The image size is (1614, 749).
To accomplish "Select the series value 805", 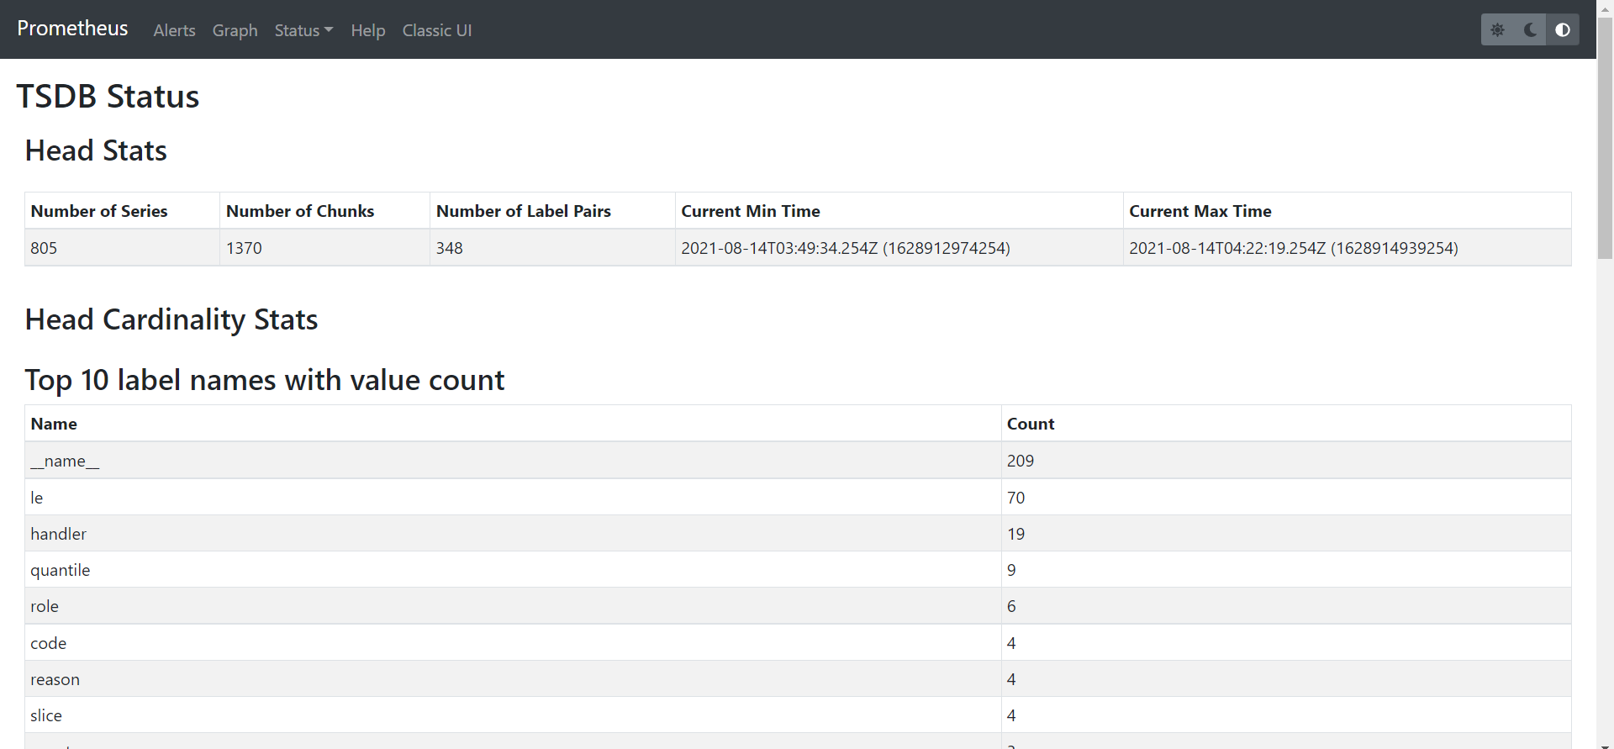I will (44, 248).
